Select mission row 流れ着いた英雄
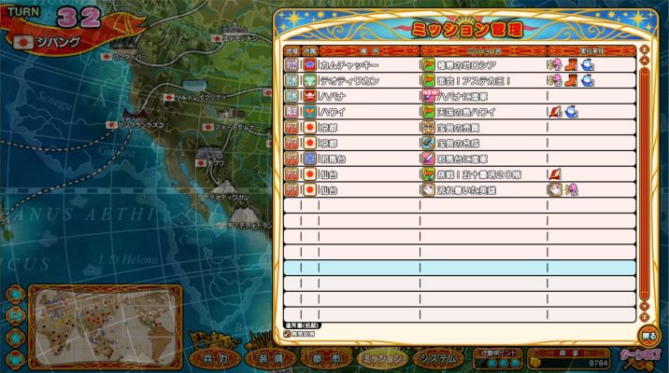 460,190
